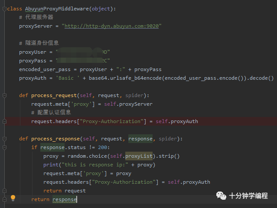Click the underlined response in the return statement

tap(65, 199)
